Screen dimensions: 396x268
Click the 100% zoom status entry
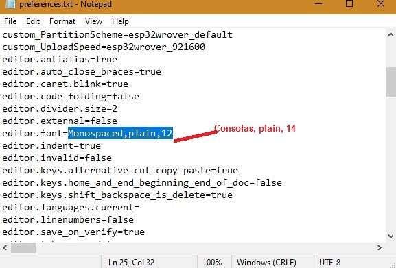click(212, 263)
